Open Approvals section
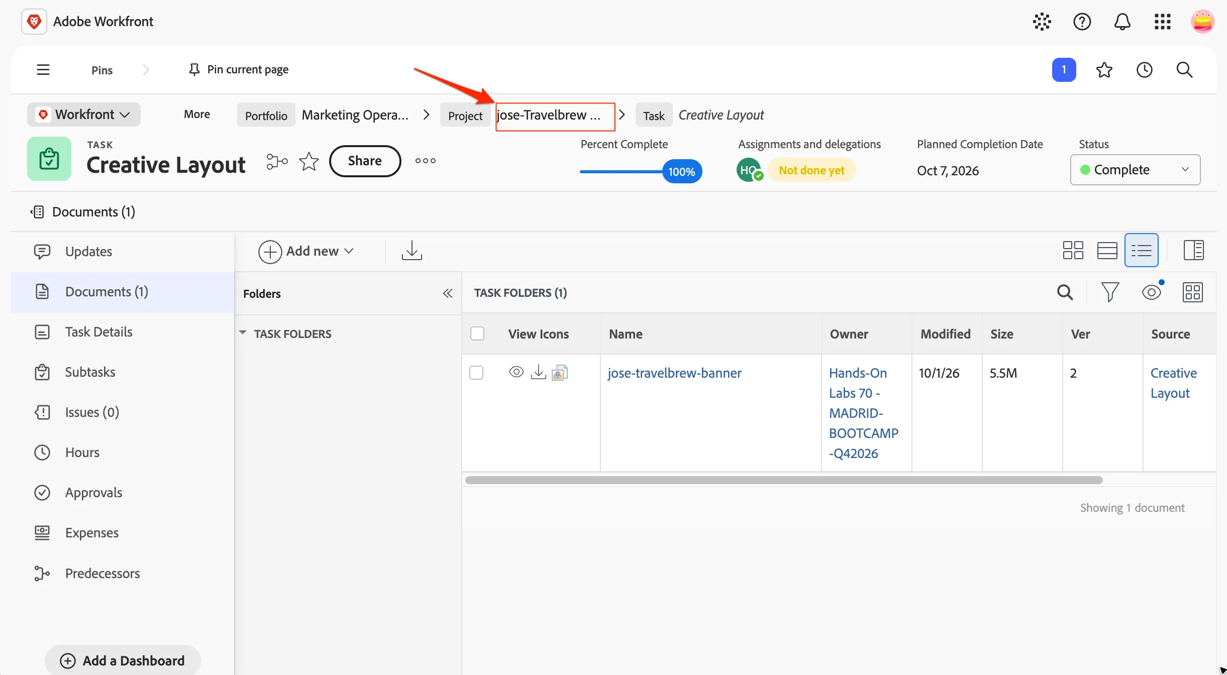Viewport: 1227px width, 675px height. coord(123,493)
